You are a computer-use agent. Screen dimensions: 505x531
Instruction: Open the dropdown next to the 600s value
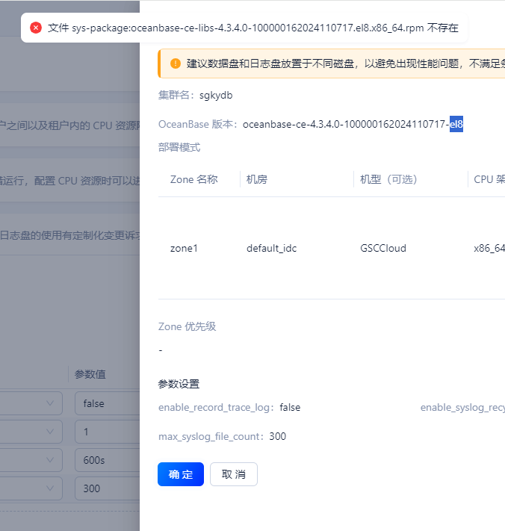point(50,460)
